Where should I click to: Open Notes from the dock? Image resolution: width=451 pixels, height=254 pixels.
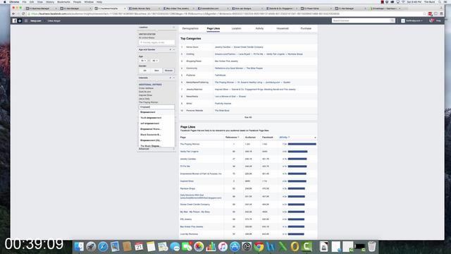coord(151,246)
